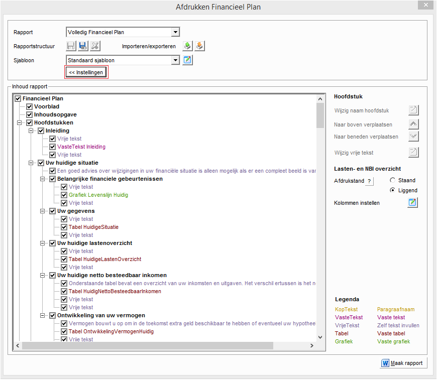Screen dimensions: 437x380
Task: Edit the Sjabloon template with pencil icon
Action: pyautogui.click(x=187, y=60)
